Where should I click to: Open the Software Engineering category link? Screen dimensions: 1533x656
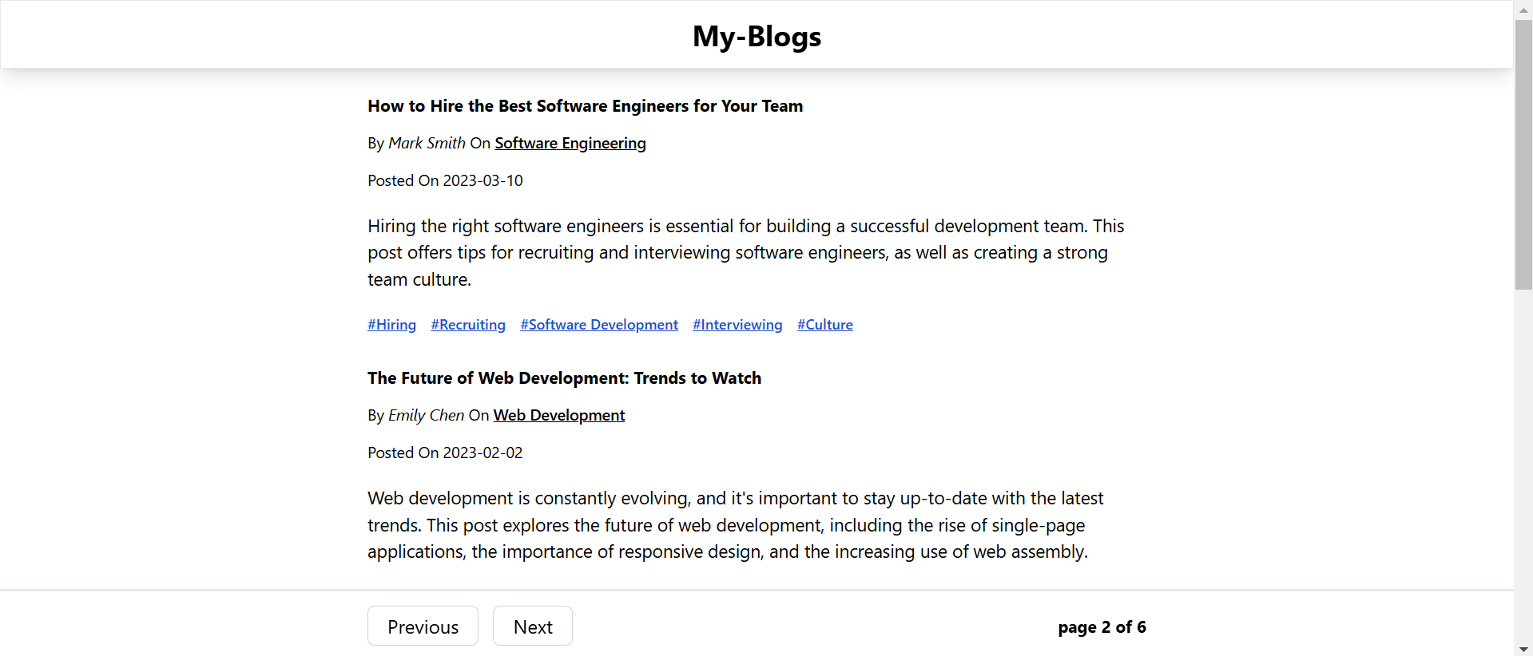coord(570,143)
